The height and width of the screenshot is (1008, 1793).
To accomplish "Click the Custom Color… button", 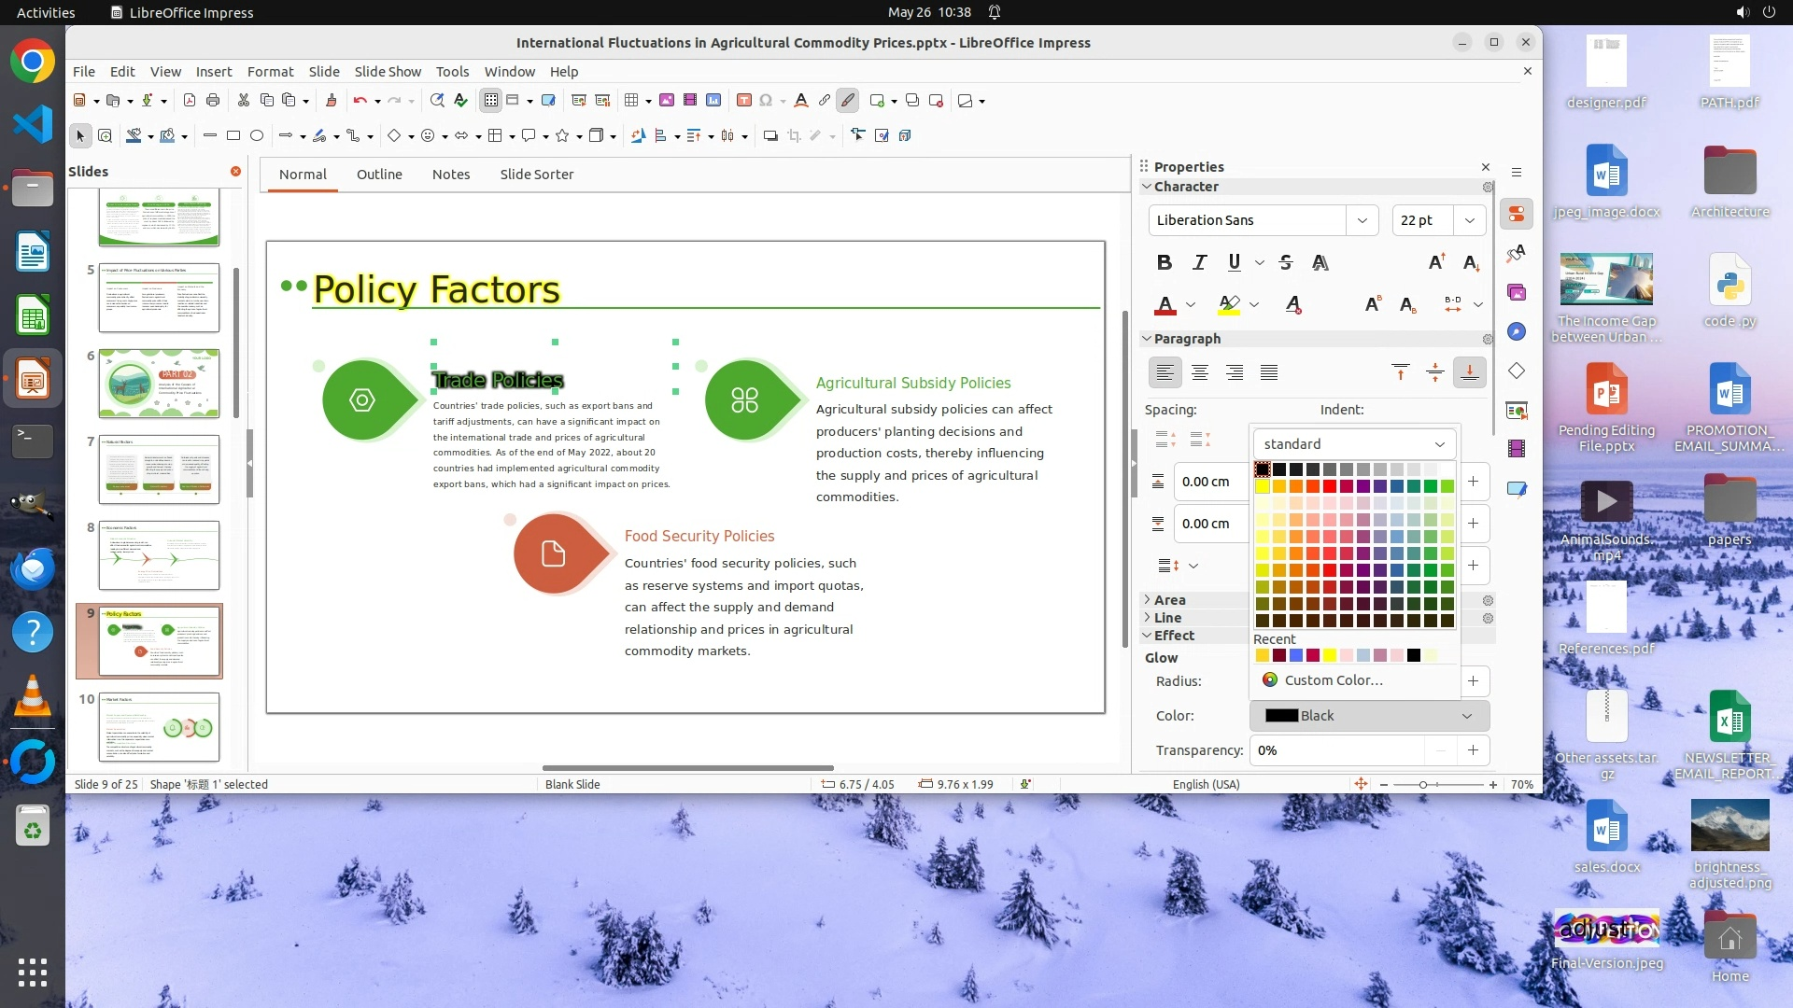I will click(1332, 680).
